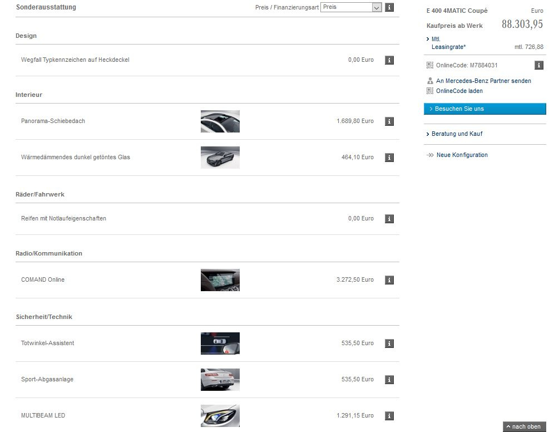The image size is (549, 432).
Task: Show info for Reifen mit Notlaufeigenschaften
Action: (x=389, y=219)
